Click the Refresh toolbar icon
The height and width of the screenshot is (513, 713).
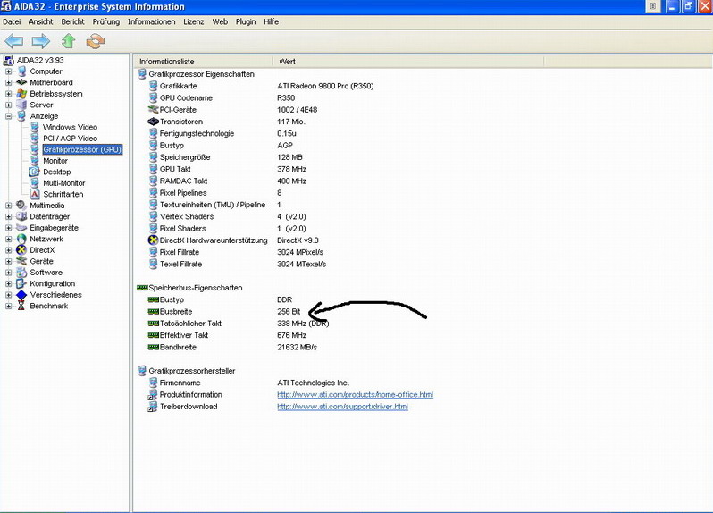coord(95,41)
